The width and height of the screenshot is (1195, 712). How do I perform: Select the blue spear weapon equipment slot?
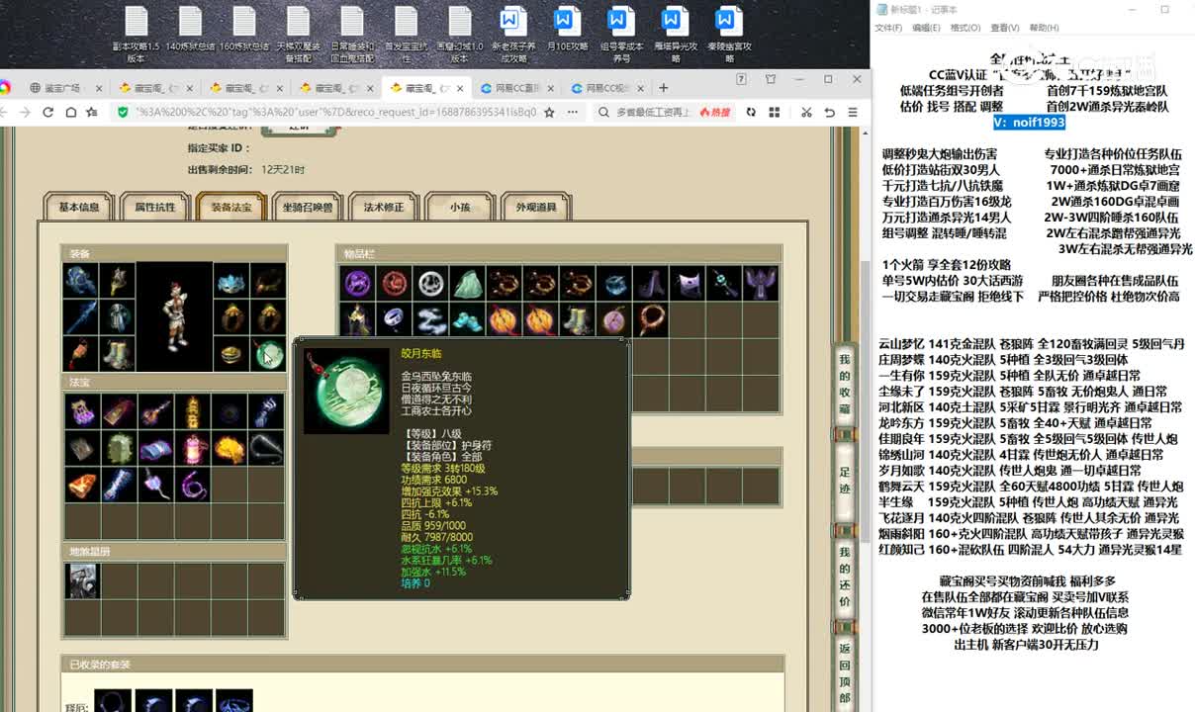point(80,316)
